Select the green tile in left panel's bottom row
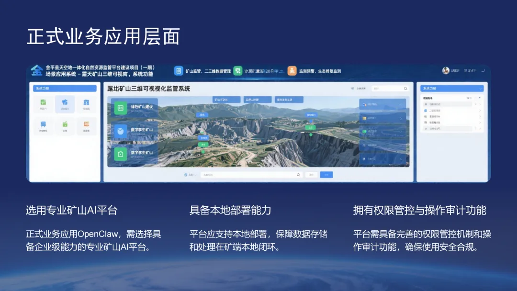This screenshot has height=291, width=517. (65, 126)
